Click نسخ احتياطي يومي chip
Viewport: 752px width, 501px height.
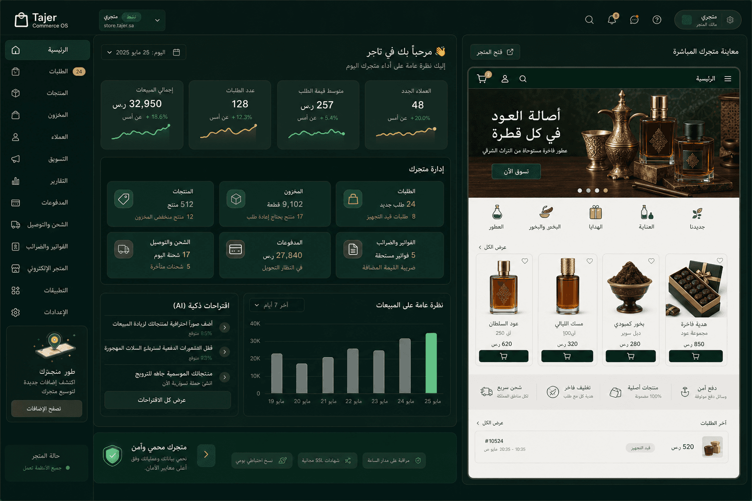click(x=261, y=460)
